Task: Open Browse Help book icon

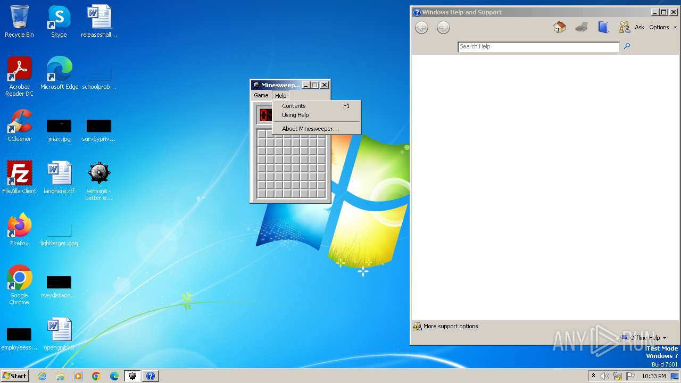Action: click(603, 27)
